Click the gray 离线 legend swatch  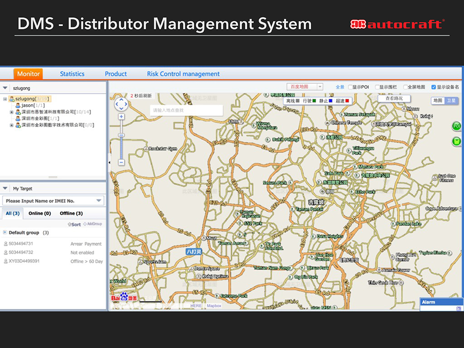(298, 101)
